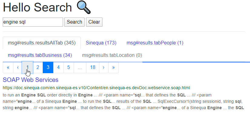Switch to the Sinequa (173) tab
250x114 pixels.
[101, 43]
